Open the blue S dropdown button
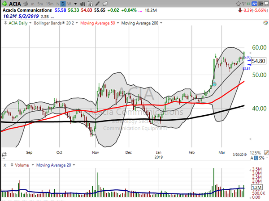 point(254,4)
